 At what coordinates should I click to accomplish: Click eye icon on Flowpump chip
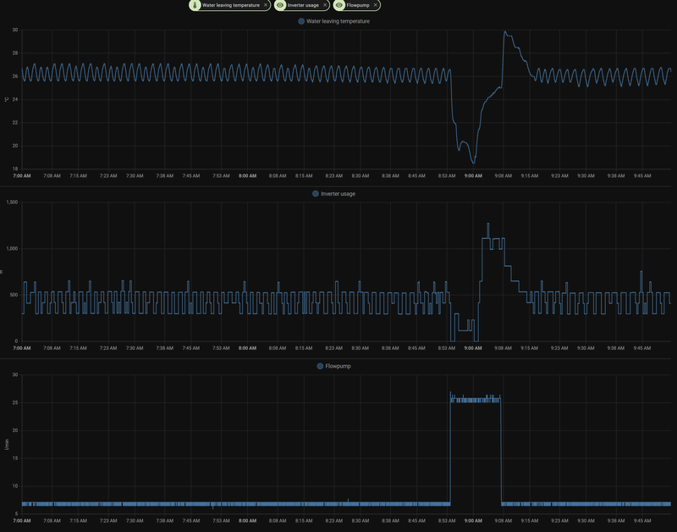339,5
